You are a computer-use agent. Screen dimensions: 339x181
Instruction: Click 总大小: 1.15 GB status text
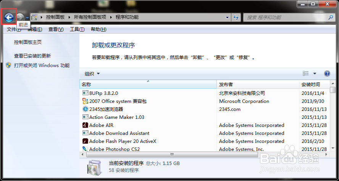(163, 163)
